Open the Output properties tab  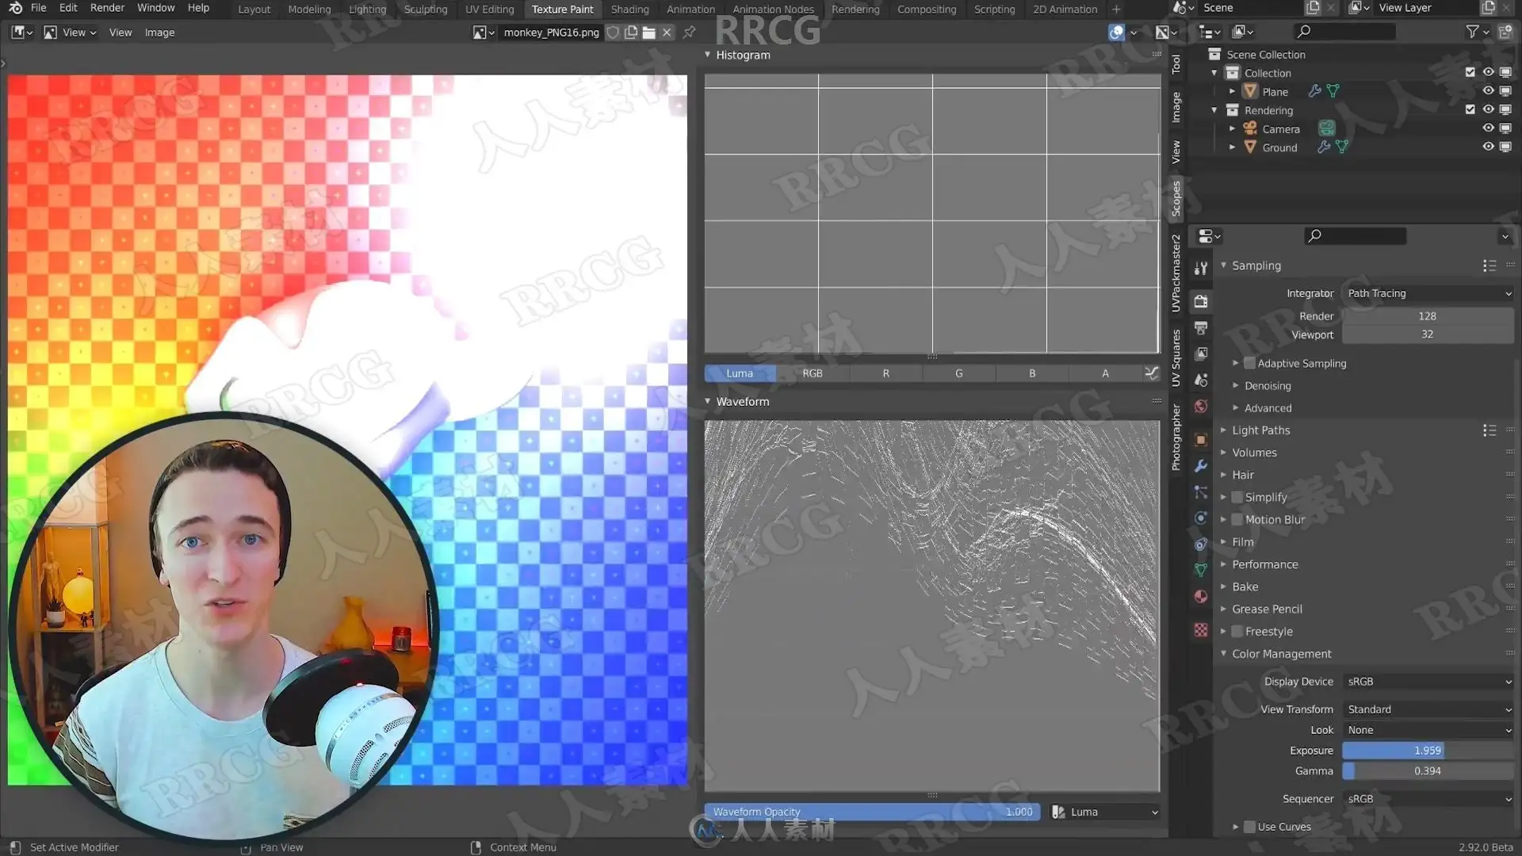pyautogui.click(x=1201, y=327)
